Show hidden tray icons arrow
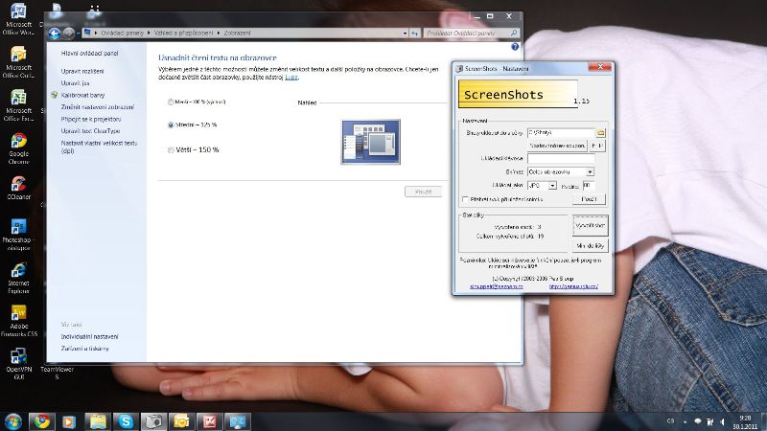The height and width of the screenshot is (431, 767). [x=685, y=421]
